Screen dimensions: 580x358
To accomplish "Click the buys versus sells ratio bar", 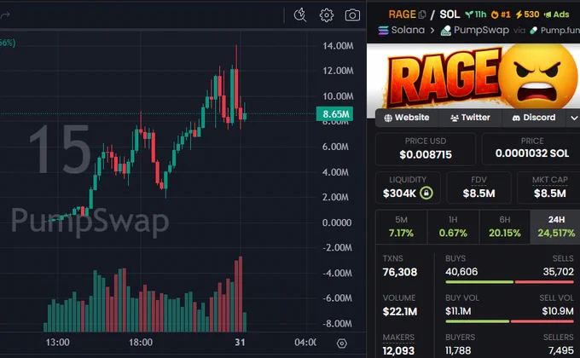I will point(510,282).
